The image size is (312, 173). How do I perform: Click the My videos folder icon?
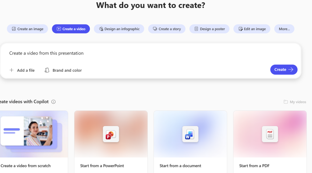tap(286, 102)
